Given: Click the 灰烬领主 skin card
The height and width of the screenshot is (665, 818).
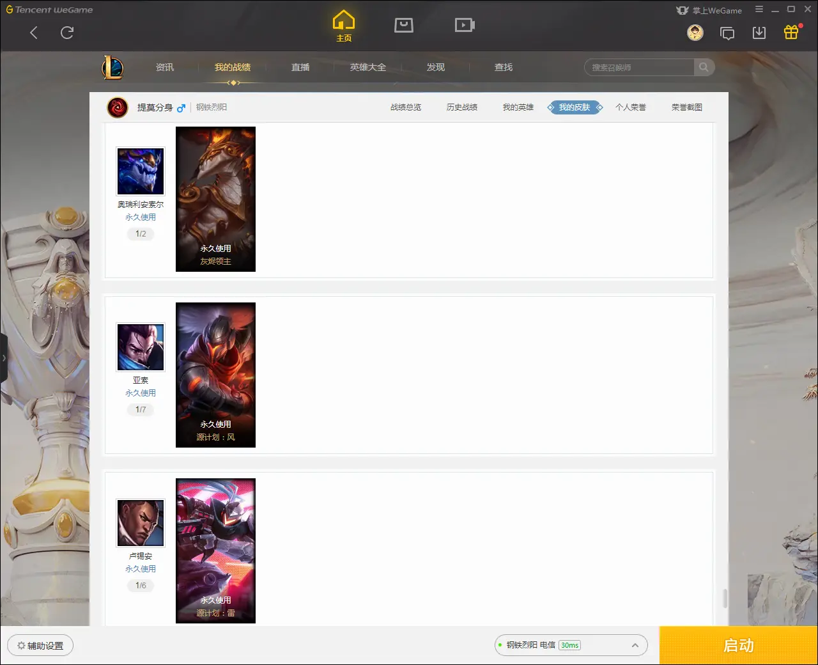Looking at the screenshot, I should click(x=215, y=199).
